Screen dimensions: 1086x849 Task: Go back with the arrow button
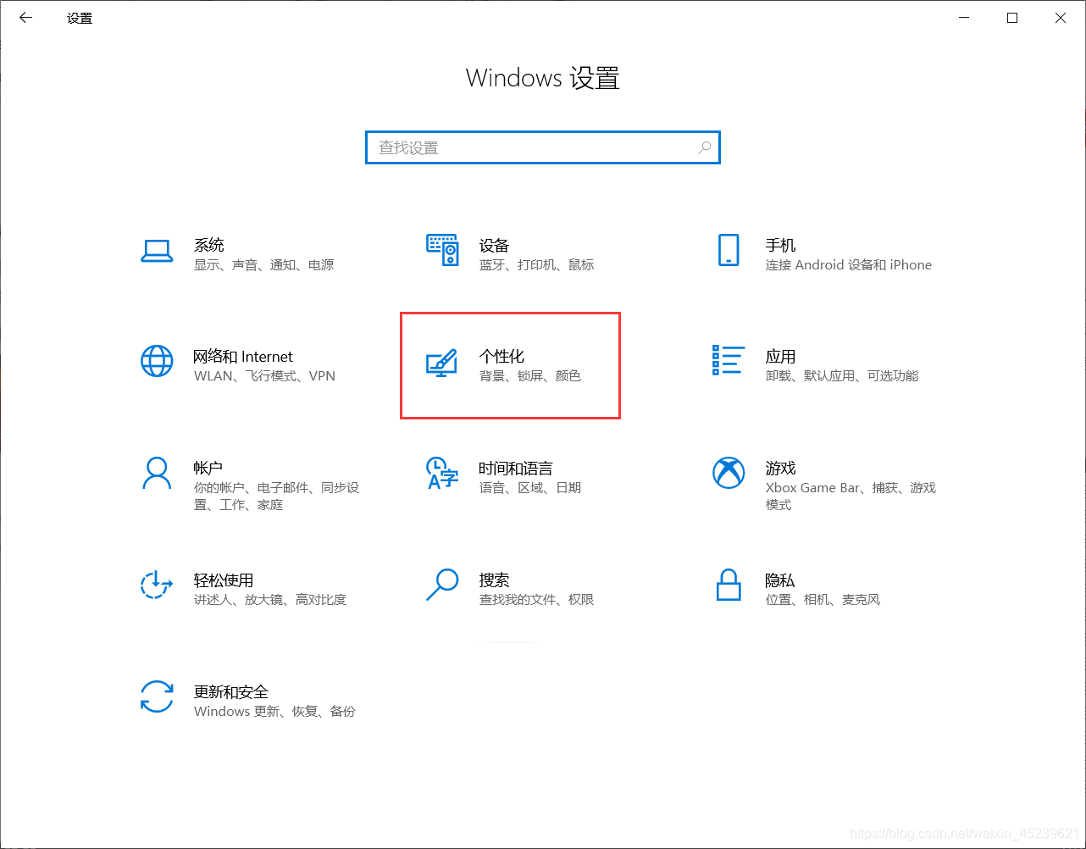pyautogui.click(x=25, y=17)
